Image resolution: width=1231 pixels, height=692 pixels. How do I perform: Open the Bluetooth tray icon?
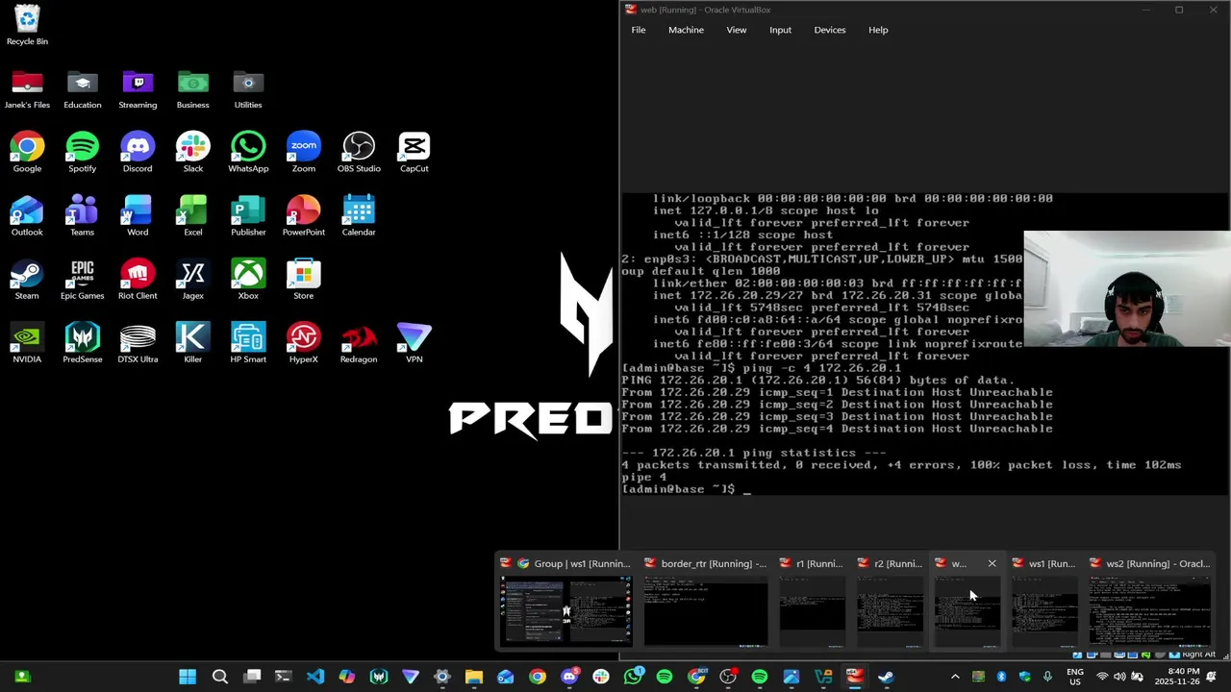pos(1001,677)
